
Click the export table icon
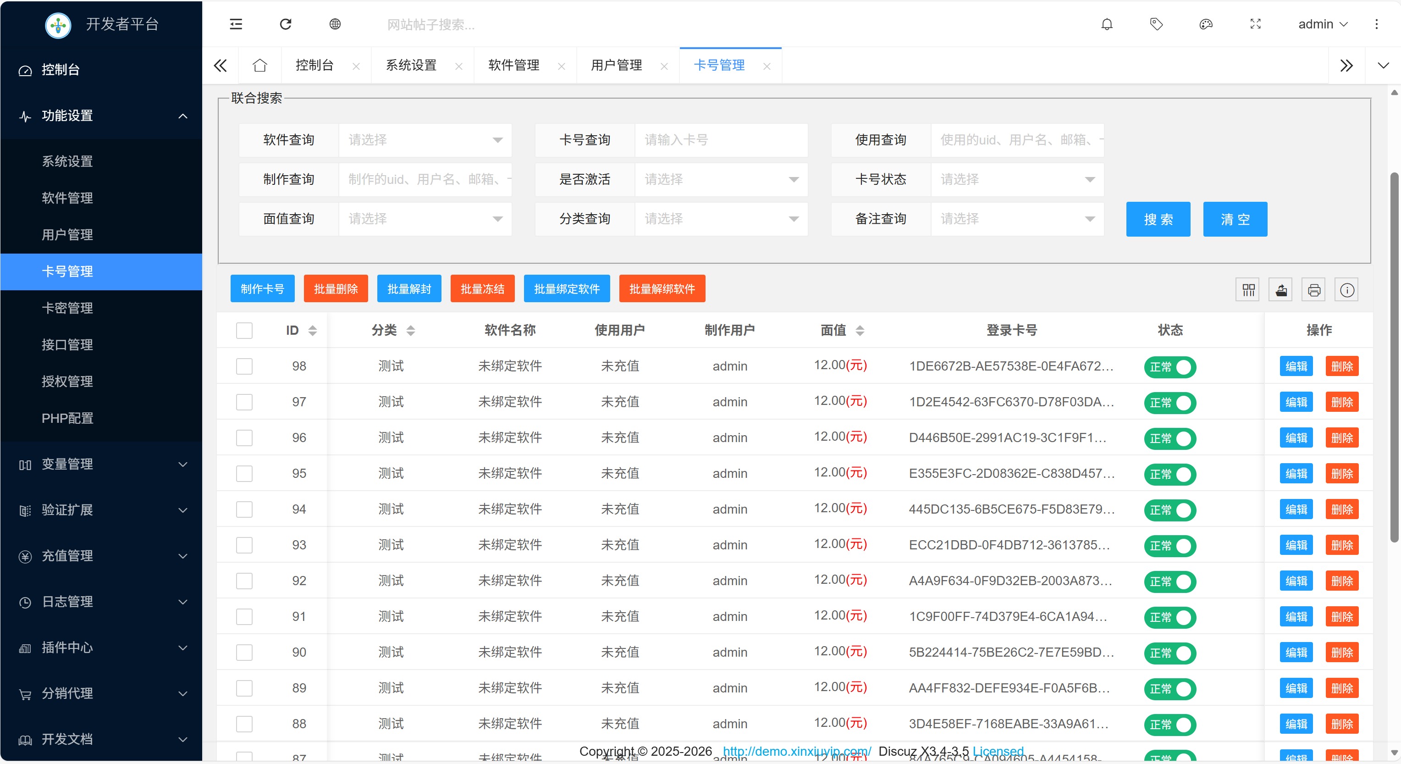pyautogui.click(x=1281, y=289)
